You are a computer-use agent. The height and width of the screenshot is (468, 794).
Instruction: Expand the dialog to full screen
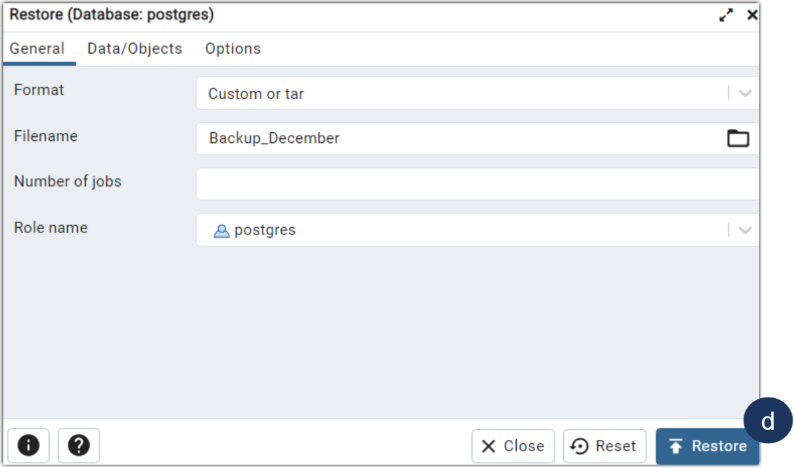click(x=726, y=14)
